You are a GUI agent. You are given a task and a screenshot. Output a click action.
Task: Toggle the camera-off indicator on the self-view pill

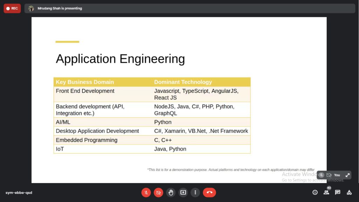tap(329, 175)
